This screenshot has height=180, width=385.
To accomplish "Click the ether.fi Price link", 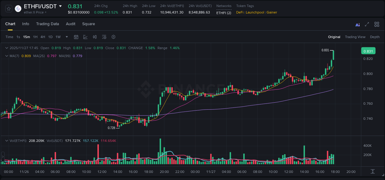I will 33,12.
